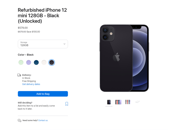Select the black color option
This screenshot has height=130, width=186.
tap(51, 63)
